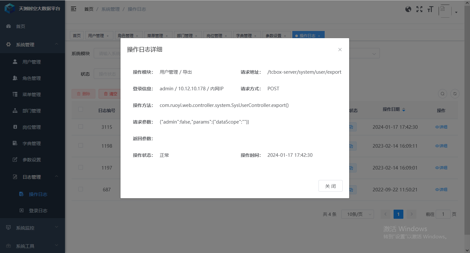This screenshot has height=253, width=470.
Task: Switch to the 角色管理 tab
Action: [x=126, y=35]
